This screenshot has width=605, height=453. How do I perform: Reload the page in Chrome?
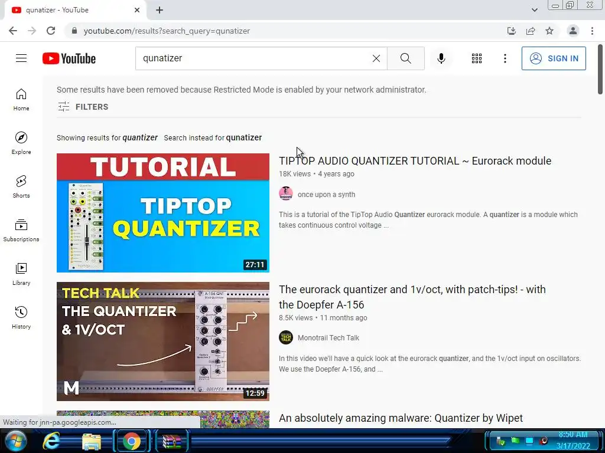[51, 31]
